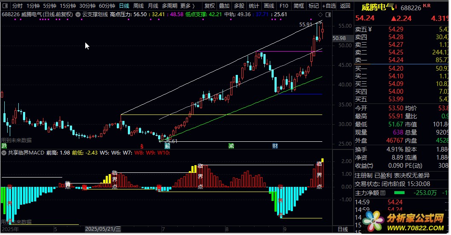Click 14:59 trade row price 54.24
The width and height of the screenshot is (451, 235).
395,202
